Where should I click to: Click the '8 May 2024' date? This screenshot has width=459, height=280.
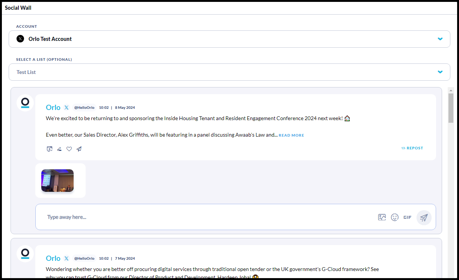pyautogui.click(x=125, y=108)
